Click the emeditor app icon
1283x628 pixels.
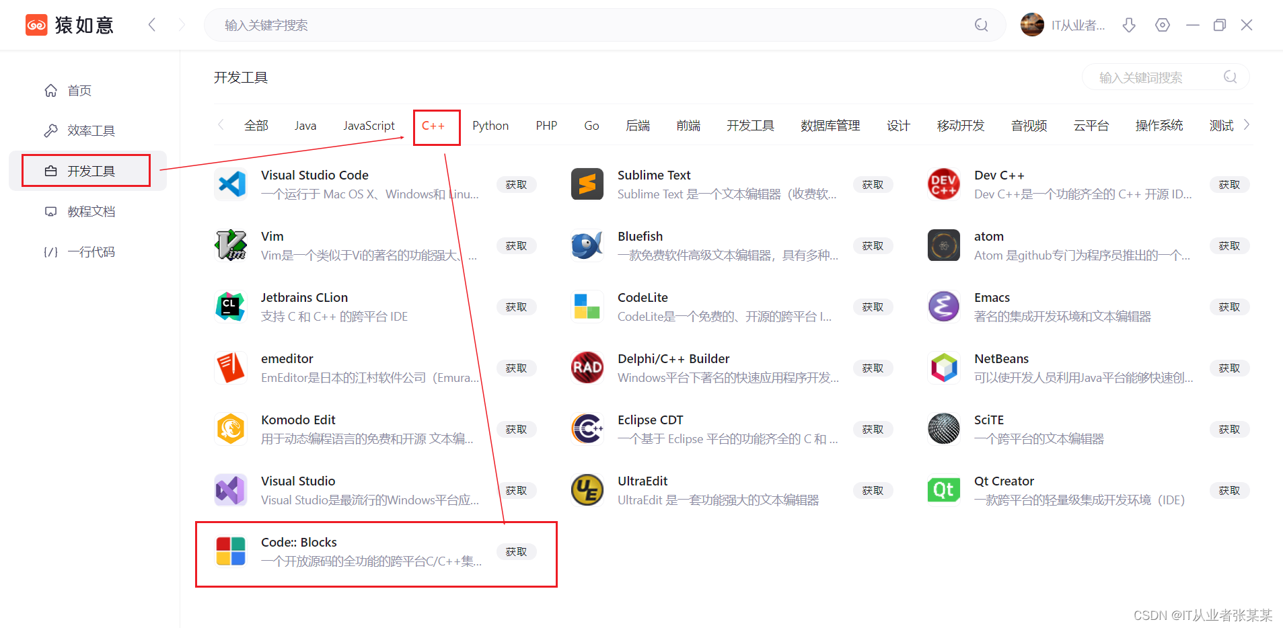tap(231, 368)
